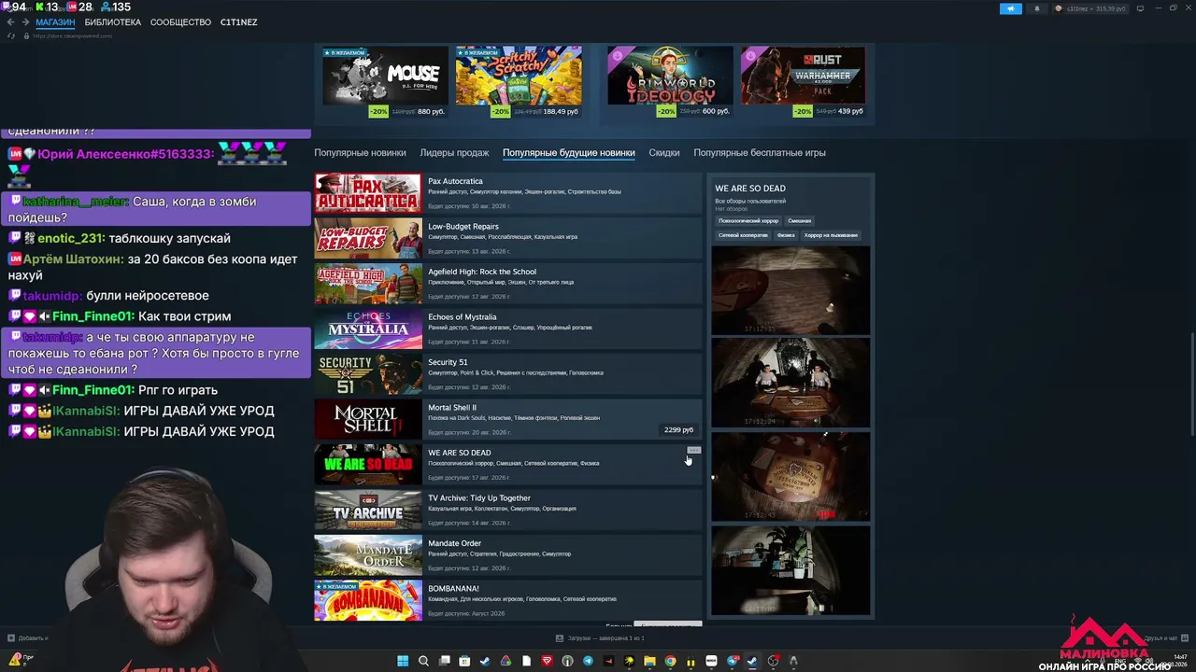Select the Популярные будущие новинки tab
The height and width of the screenshot is (672, 1196).
(x=568, y=153)
